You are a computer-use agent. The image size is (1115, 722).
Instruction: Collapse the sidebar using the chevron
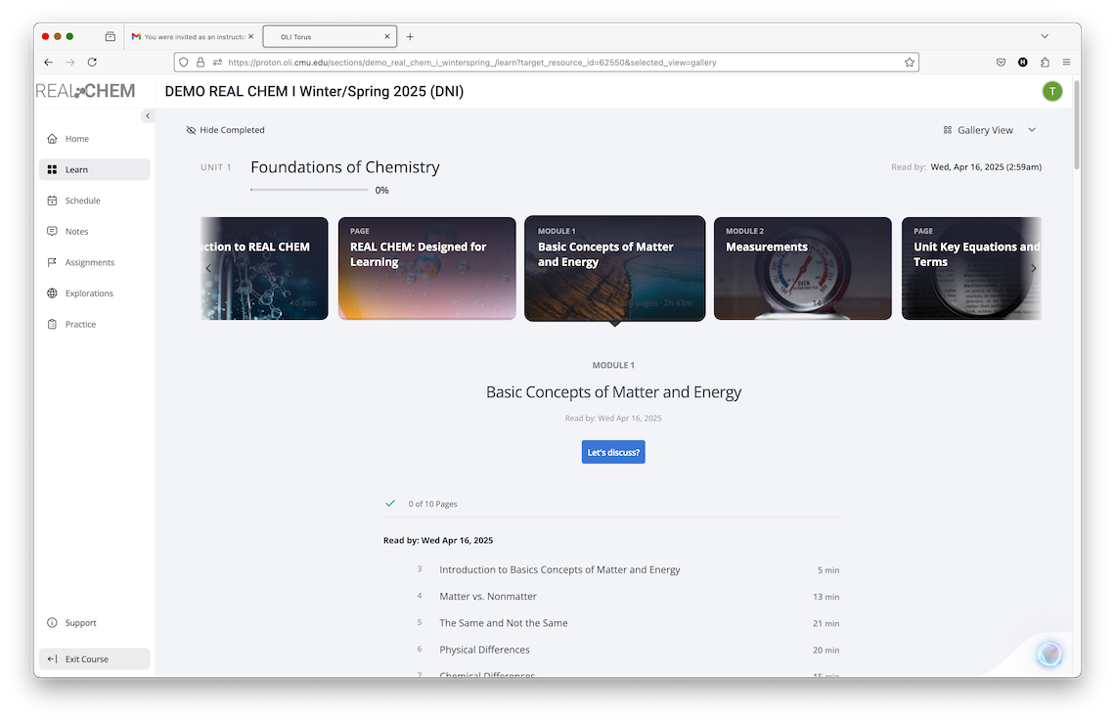(148, 115)
